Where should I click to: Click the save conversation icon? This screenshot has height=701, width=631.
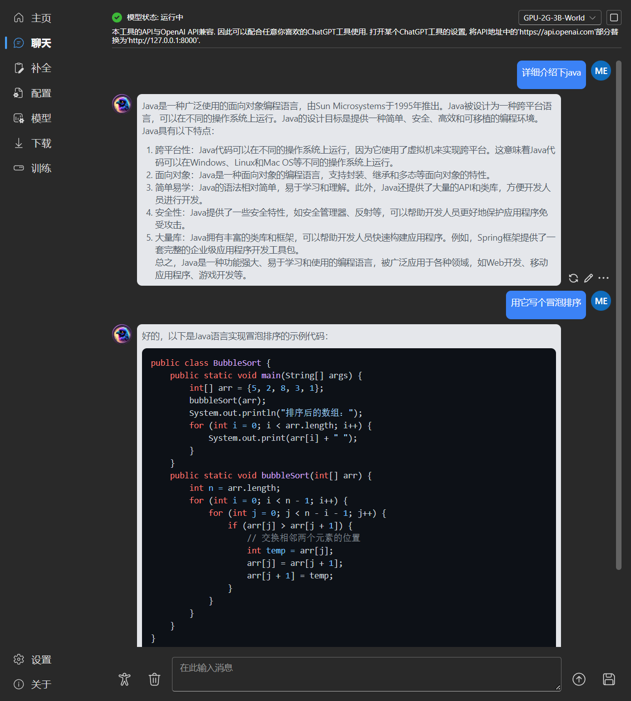point(608,679)
